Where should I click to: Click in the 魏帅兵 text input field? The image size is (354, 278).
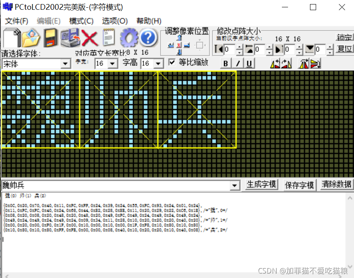click(116, 186)
